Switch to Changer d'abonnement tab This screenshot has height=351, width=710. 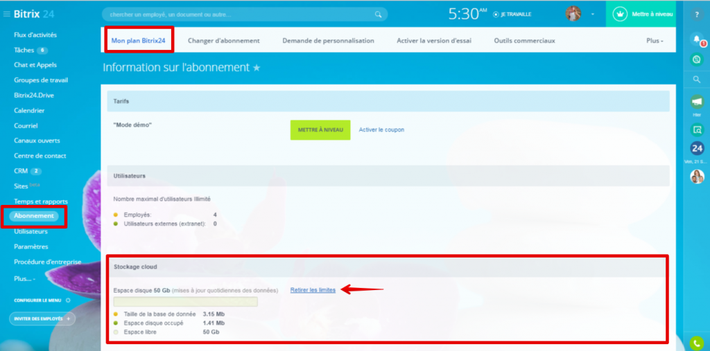tap(224, 41)
